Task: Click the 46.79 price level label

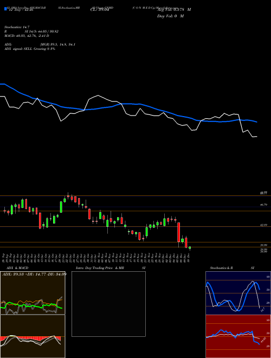Action: coord(264,205)
